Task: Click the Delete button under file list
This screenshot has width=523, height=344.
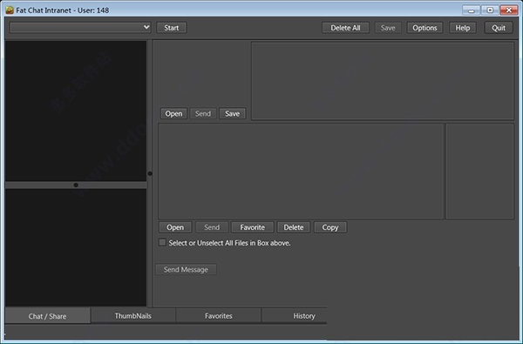Action: click(294, 227)
